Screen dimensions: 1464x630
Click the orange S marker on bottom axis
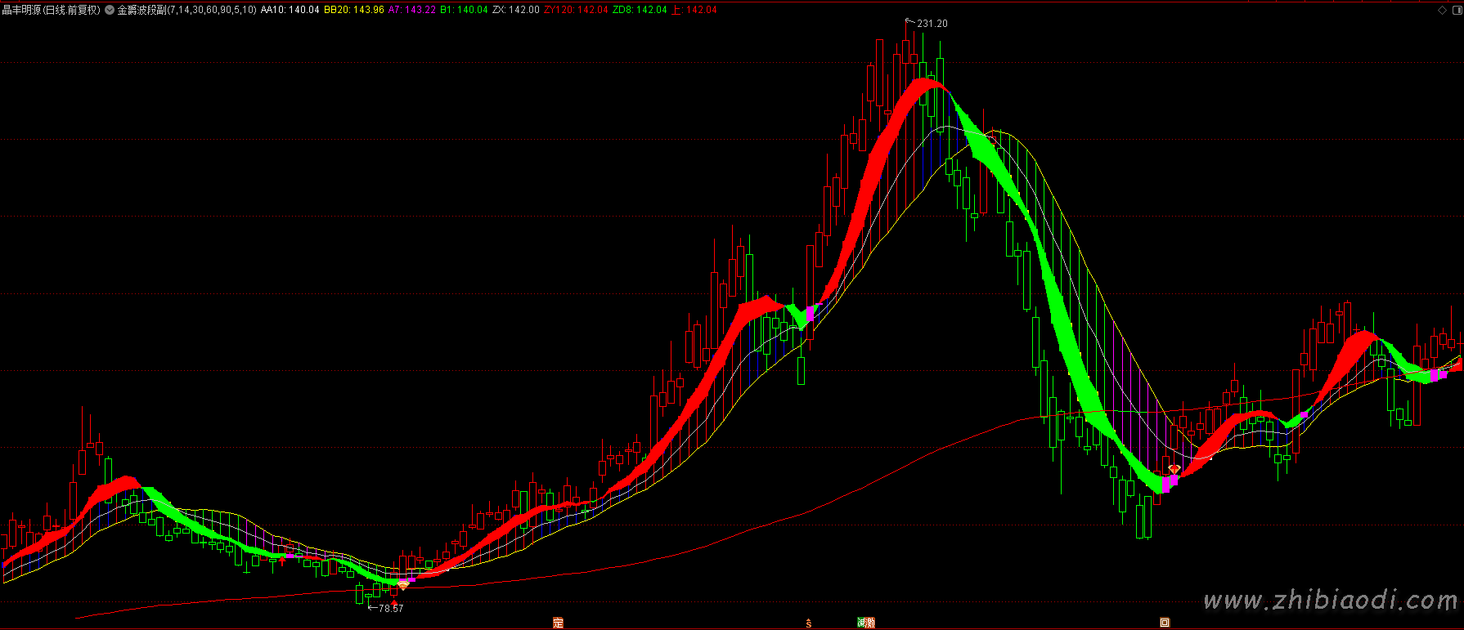point(809,623)
